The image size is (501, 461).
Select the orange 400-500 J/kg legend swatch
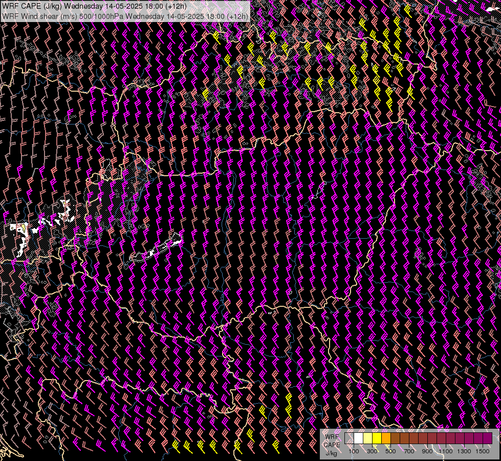386,438
